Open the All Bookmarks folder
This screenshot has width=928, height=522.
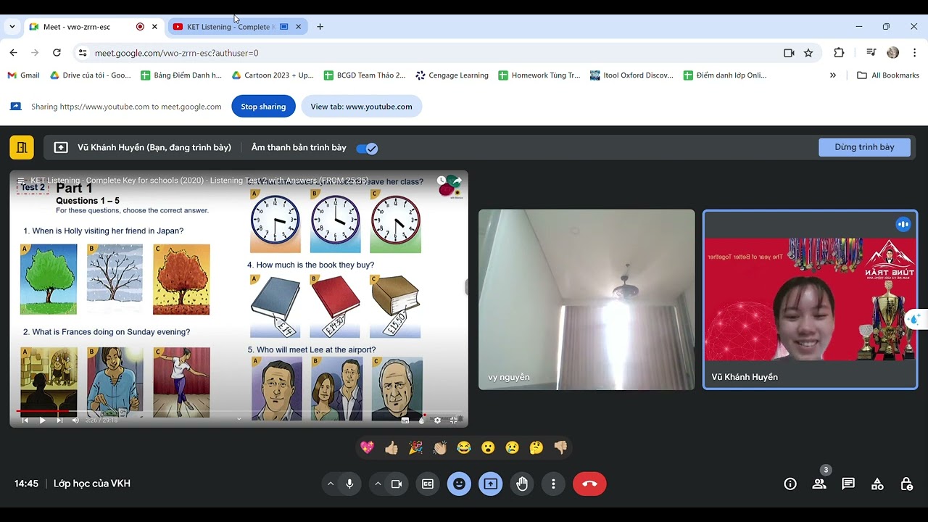tap(887, 75)
